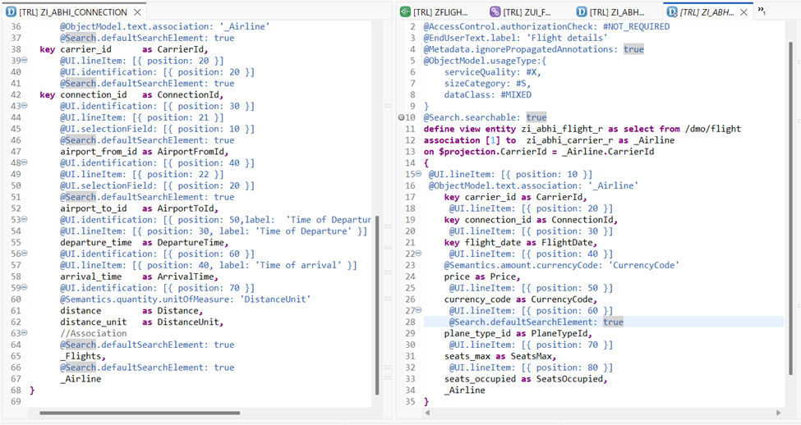Click the green ZFLIGH tab icon
The image size is (801, 425).
click(x=405, y=12)
